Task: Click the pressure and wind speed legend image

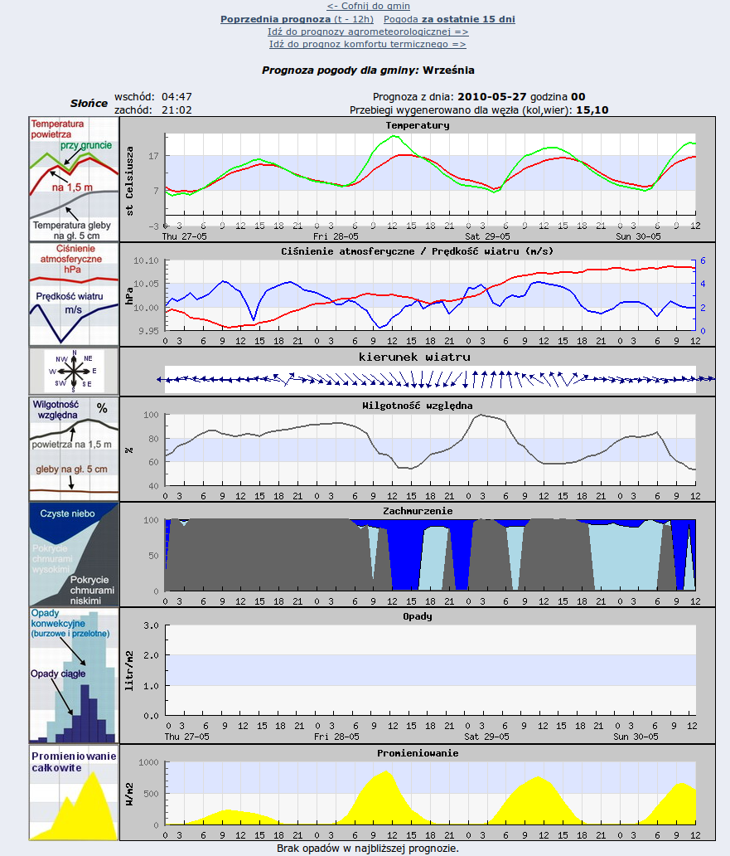Action: pos(74,294)
